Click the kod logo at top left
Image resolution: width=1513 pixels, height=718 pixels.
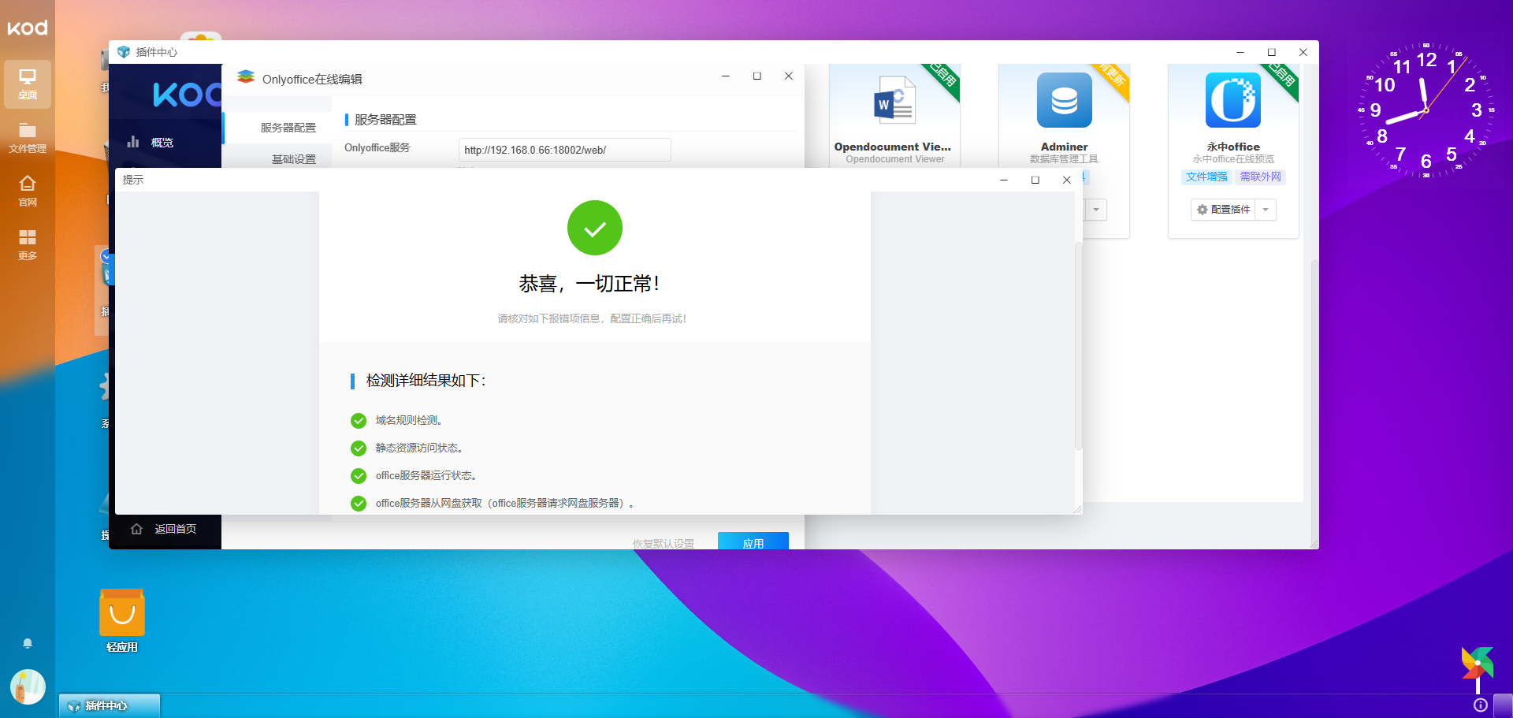click(x=28, y=28)
